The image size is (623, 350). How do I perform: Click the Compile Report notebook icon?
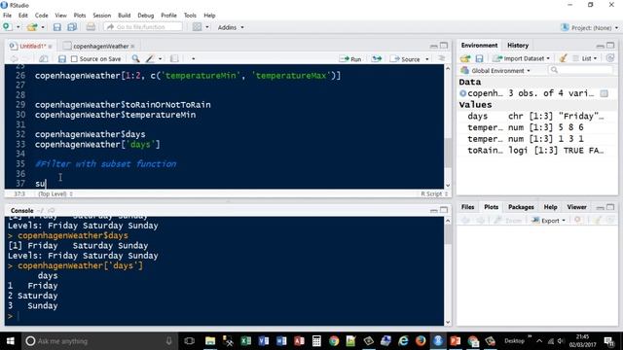pyautogui.click(x=174, y=58)
